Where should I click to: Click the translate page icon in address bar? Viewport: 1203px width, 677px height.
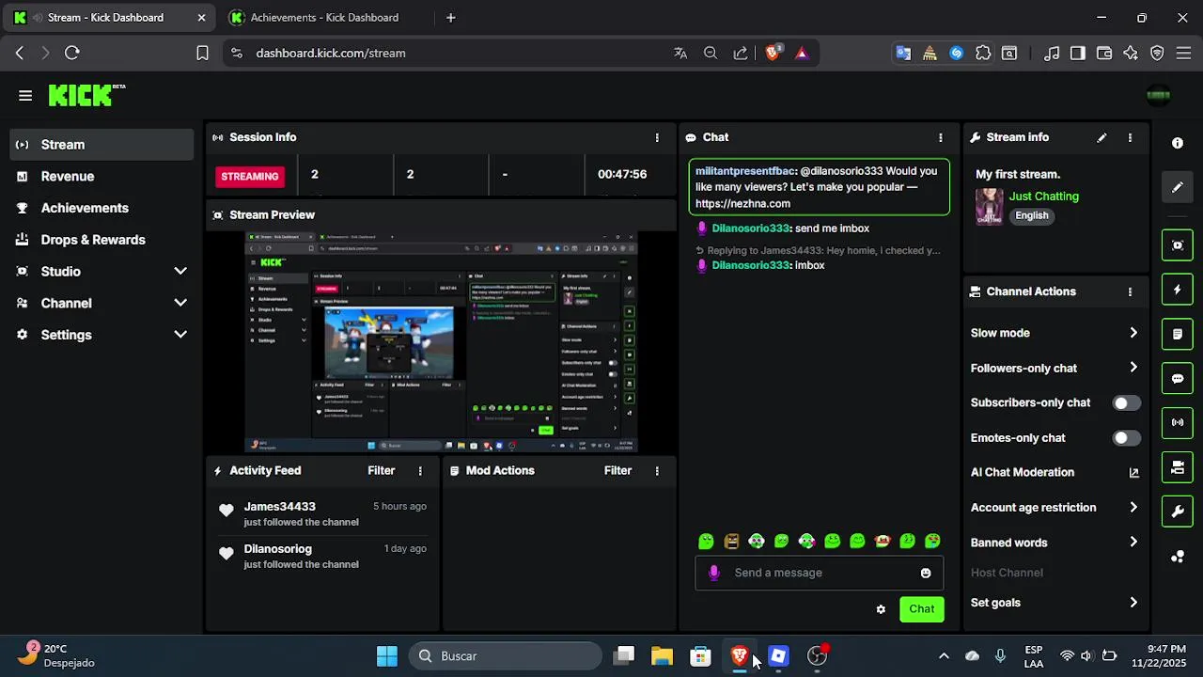tap(680, 54)
